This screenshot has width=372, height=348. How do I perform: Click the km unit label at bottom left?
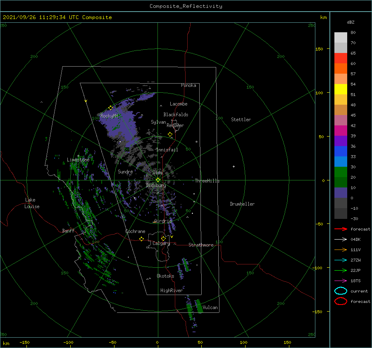[6, 343]
